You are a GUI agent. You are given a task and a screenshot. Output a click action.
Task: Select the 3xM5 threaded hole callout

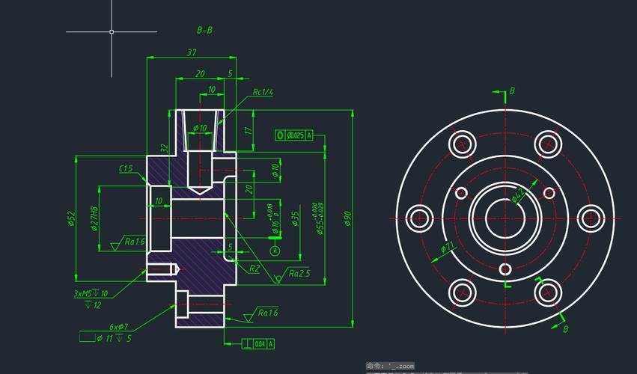click(91, 294)
